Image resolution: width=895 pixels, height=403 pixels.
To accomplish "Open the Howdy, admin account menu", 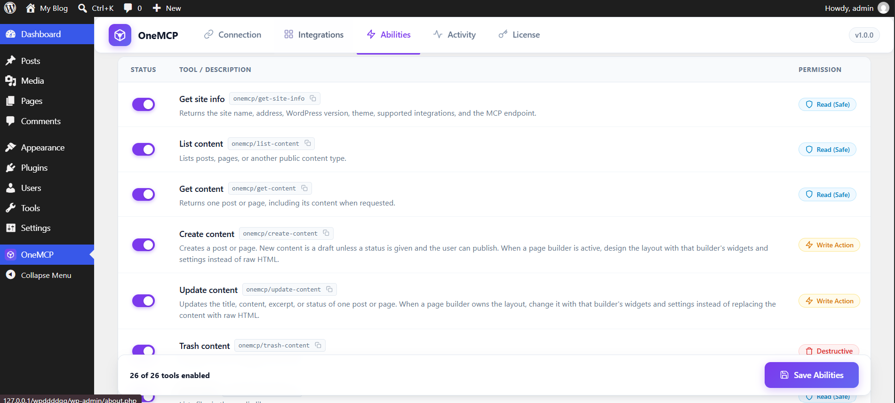I will pyautogui.click(x=856, y=8).
